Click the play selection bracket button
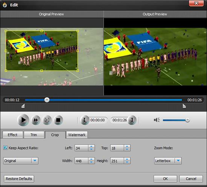The height and width of the screenshot is (187, 207). pyautogui.click(x=47, y=120)
